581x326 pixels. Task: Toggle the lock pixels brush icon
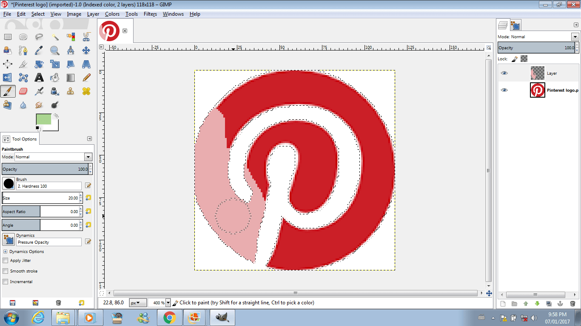pos(514,59)
